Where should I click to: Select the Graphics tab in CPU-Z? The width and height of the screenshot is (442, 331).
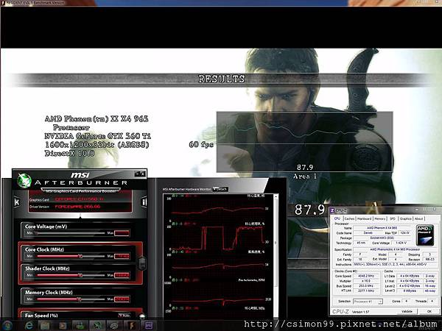click(x=406, y=218)
